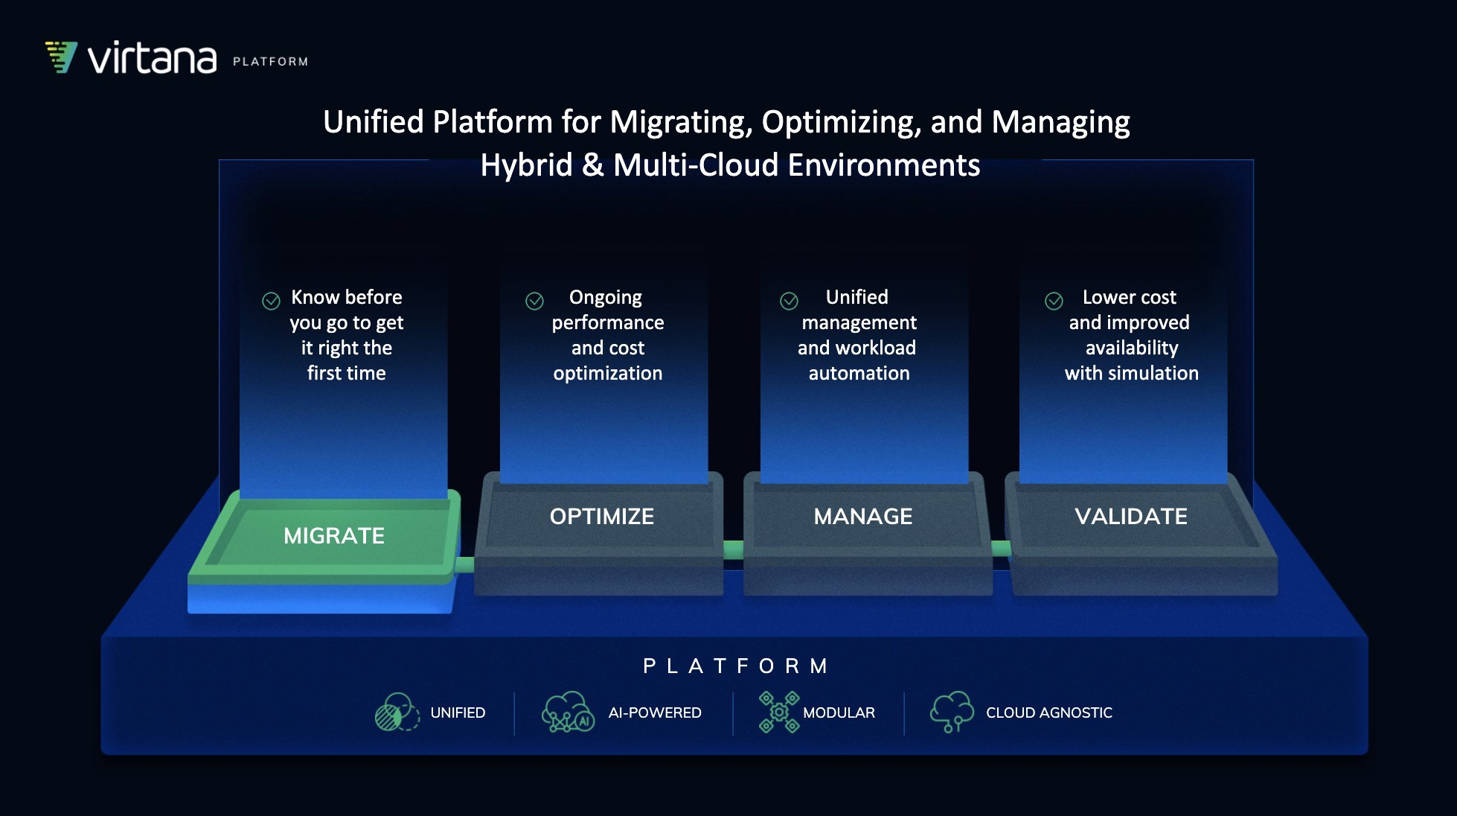Image resolution: width=1457 pixels, height=816 pixels.
Task: Select the OPTIMIZE block
Action: click(x=601, y=517)
